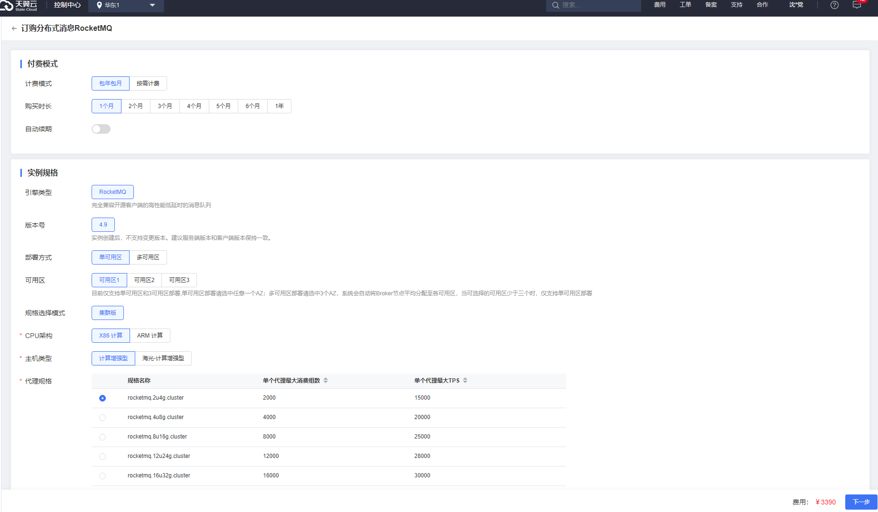Choose X86 计算 CPU architecture
Viewport: 878px width, 512px height.
pos(111,336)
